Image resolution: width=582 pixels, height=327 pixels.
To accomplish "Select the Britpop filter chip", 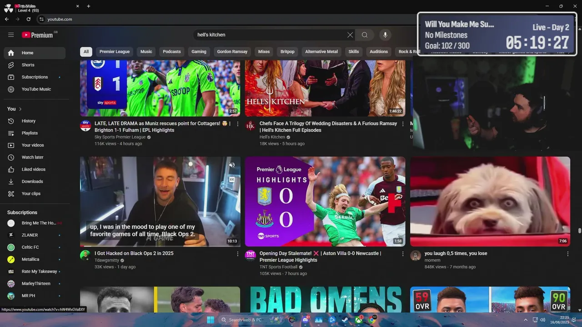I will coord(287,52).
